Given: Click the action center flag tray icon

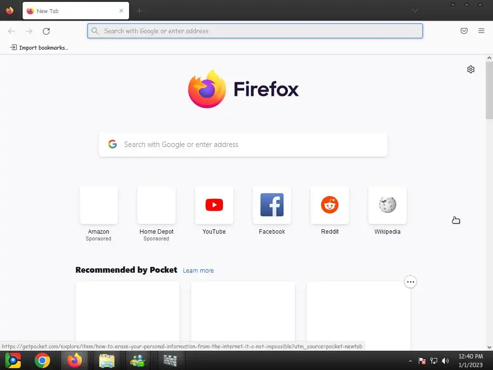Looking at the screenshot, I should [422, 361].
